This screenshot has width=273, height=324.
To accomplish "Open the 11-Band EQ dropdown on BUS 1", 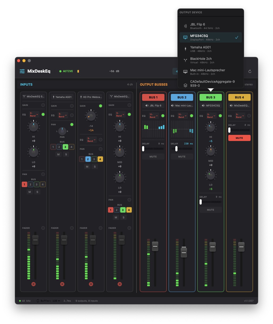I will click(154, 116).
